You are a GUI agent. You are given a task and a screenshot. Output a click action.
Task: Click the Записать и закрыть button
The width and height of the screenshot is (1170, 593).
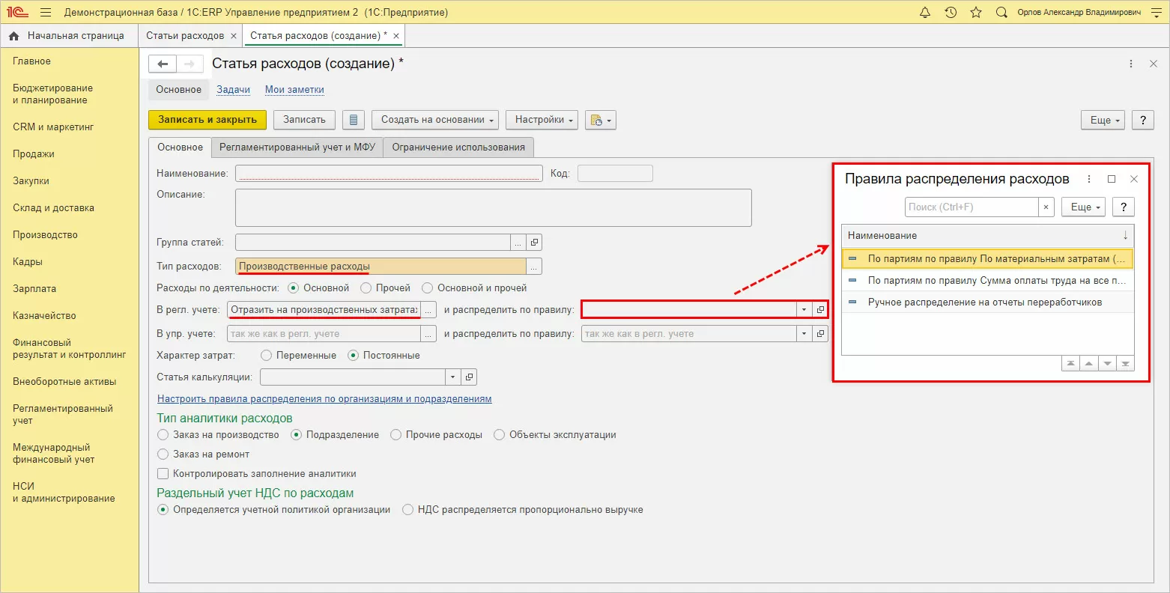tap(207, 120)
